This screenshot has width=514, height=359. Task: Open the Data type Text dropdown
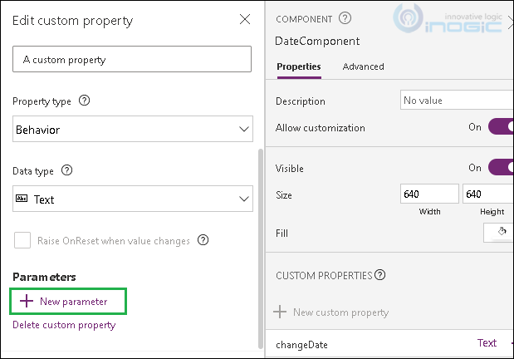[x=133, y=199]
